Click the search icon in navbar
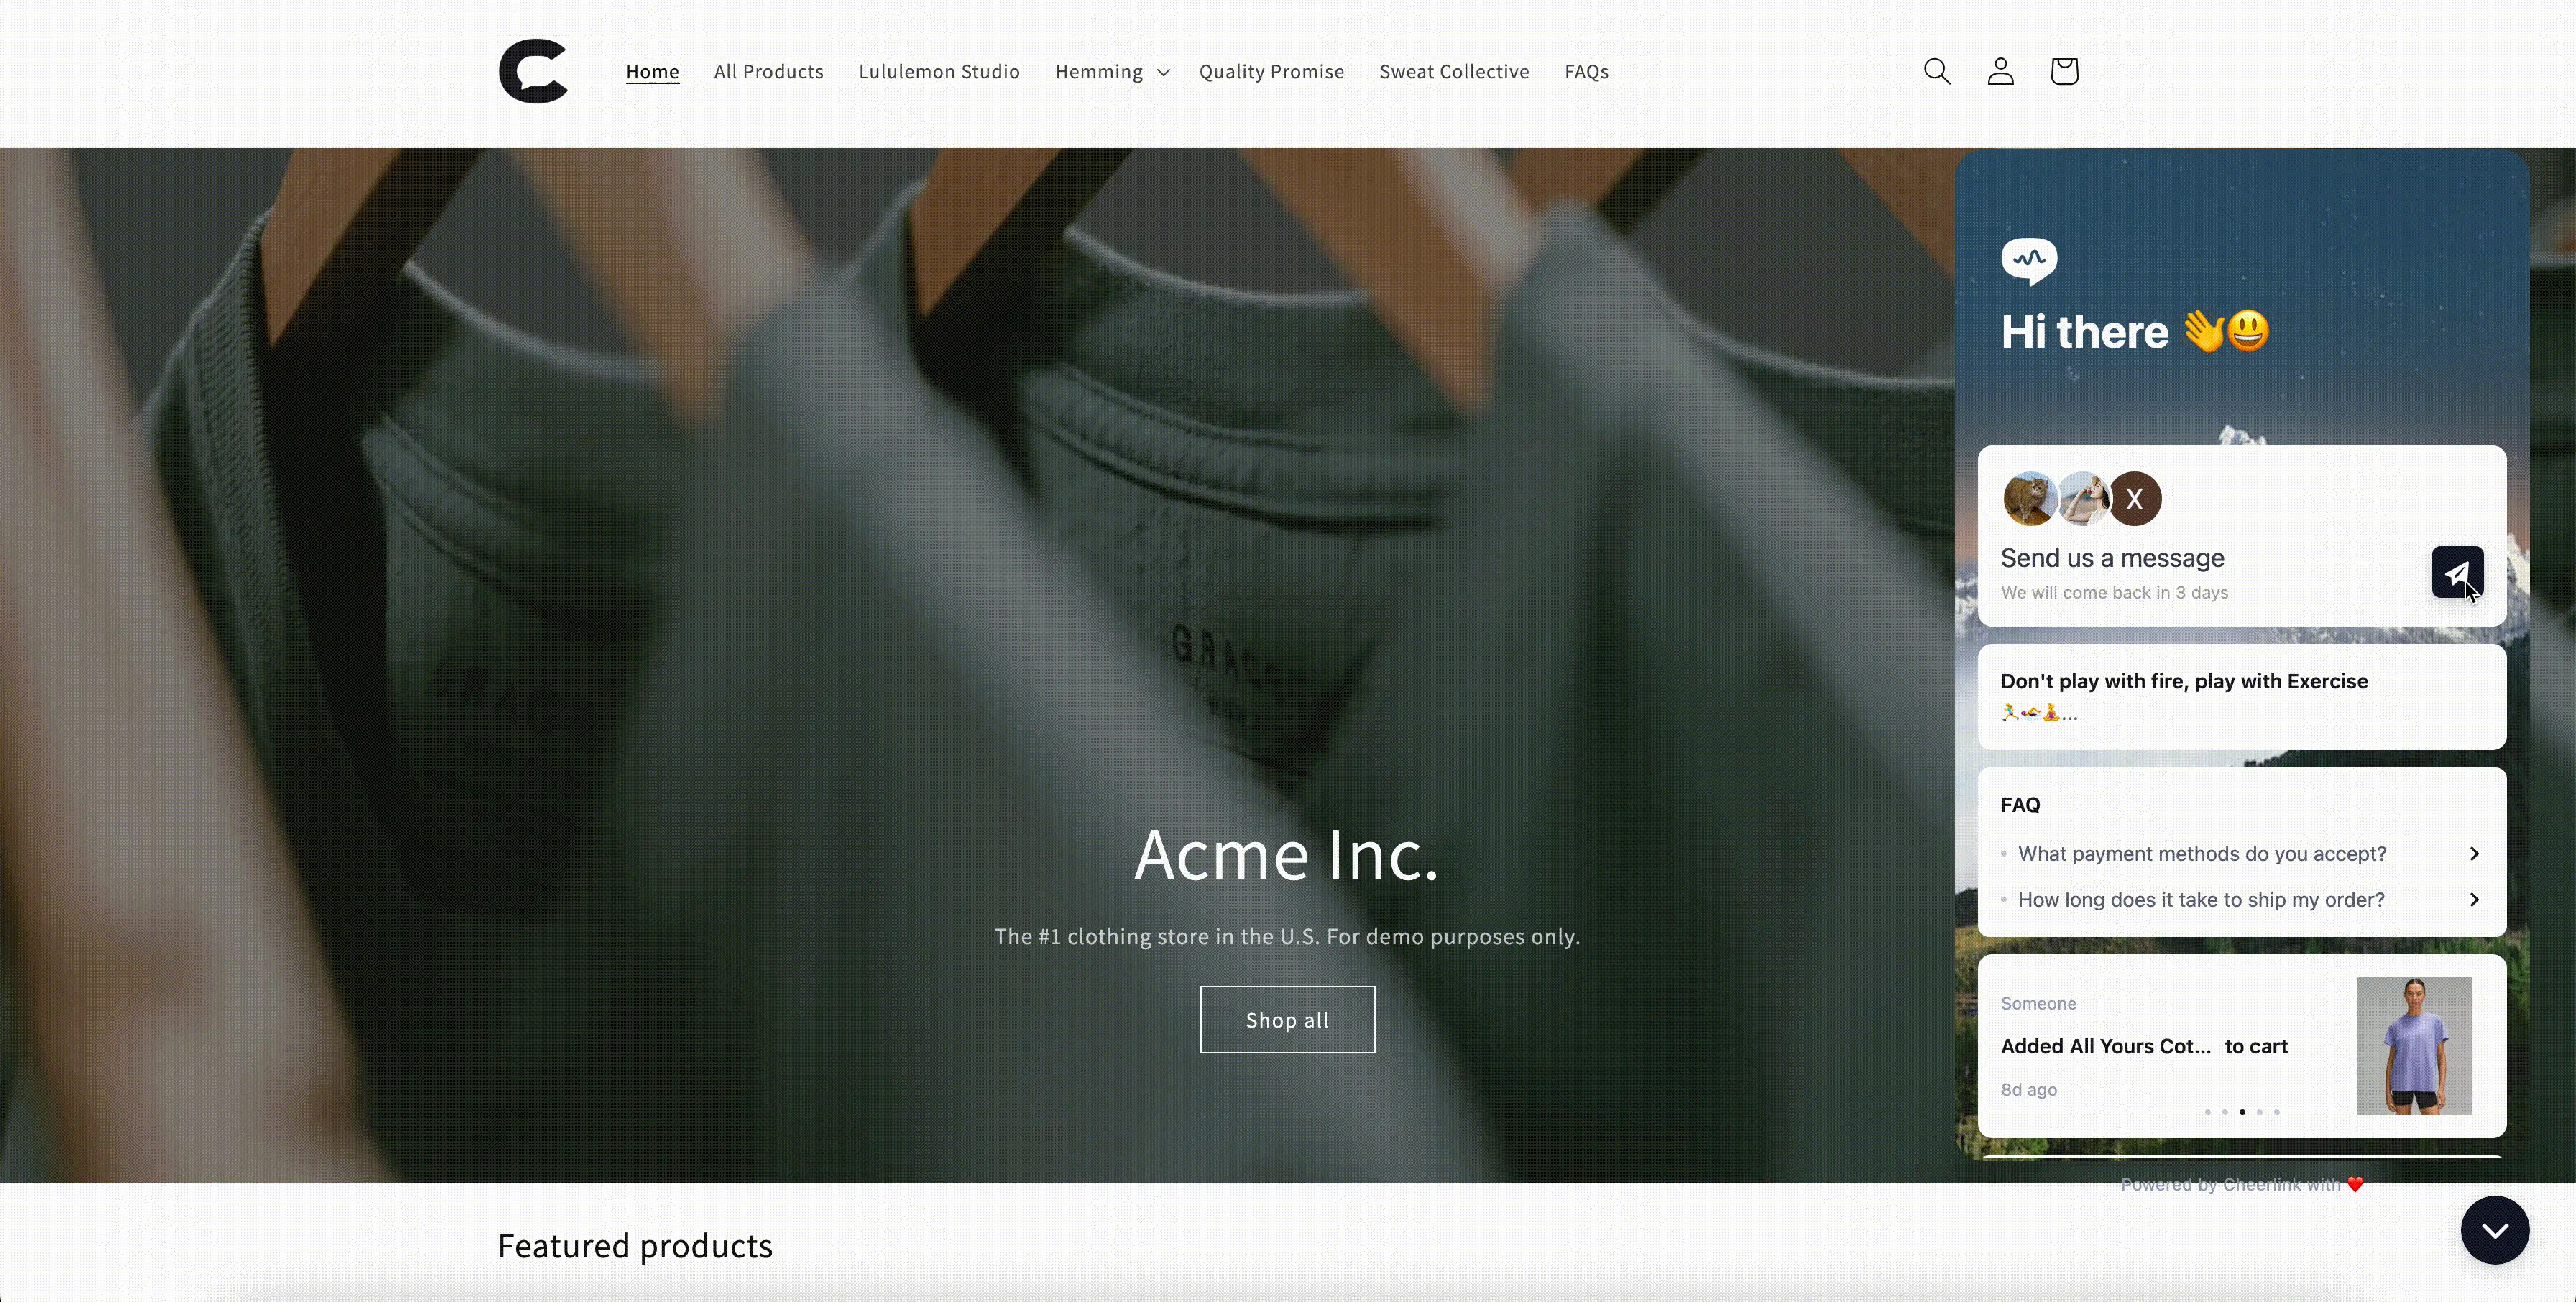This screenshot has width=2576, height=1302. click(1936, 70)
